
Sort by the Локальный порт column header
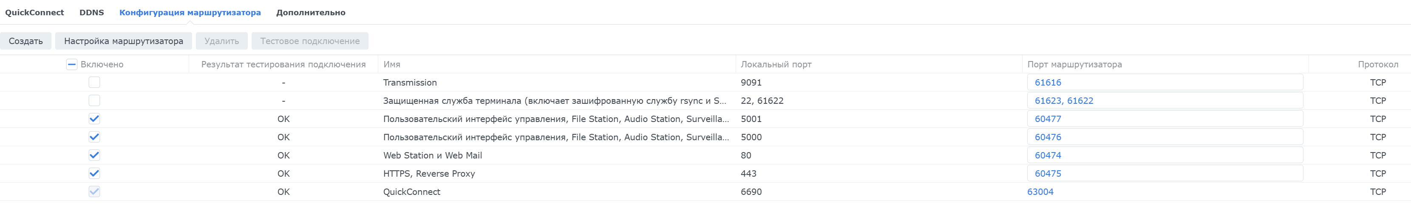pyautogui.click(x=776, y=64)
